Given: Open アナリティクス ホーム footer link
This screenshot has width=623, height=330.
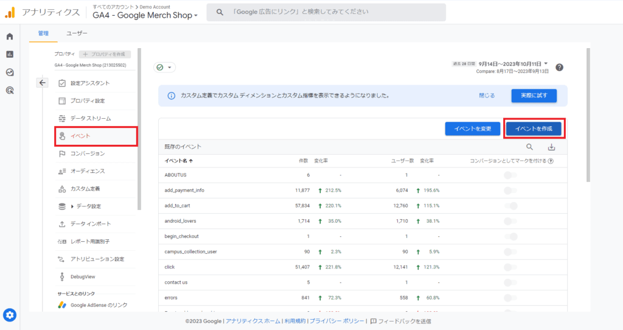Looking at the screenshot, I should [x=252, y=321].
